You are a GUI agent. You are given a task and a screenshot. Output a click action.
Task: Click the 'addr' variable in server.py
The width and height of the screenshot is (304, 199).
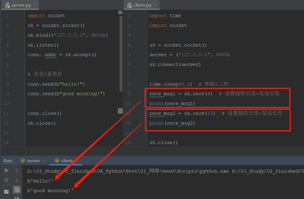51,55
